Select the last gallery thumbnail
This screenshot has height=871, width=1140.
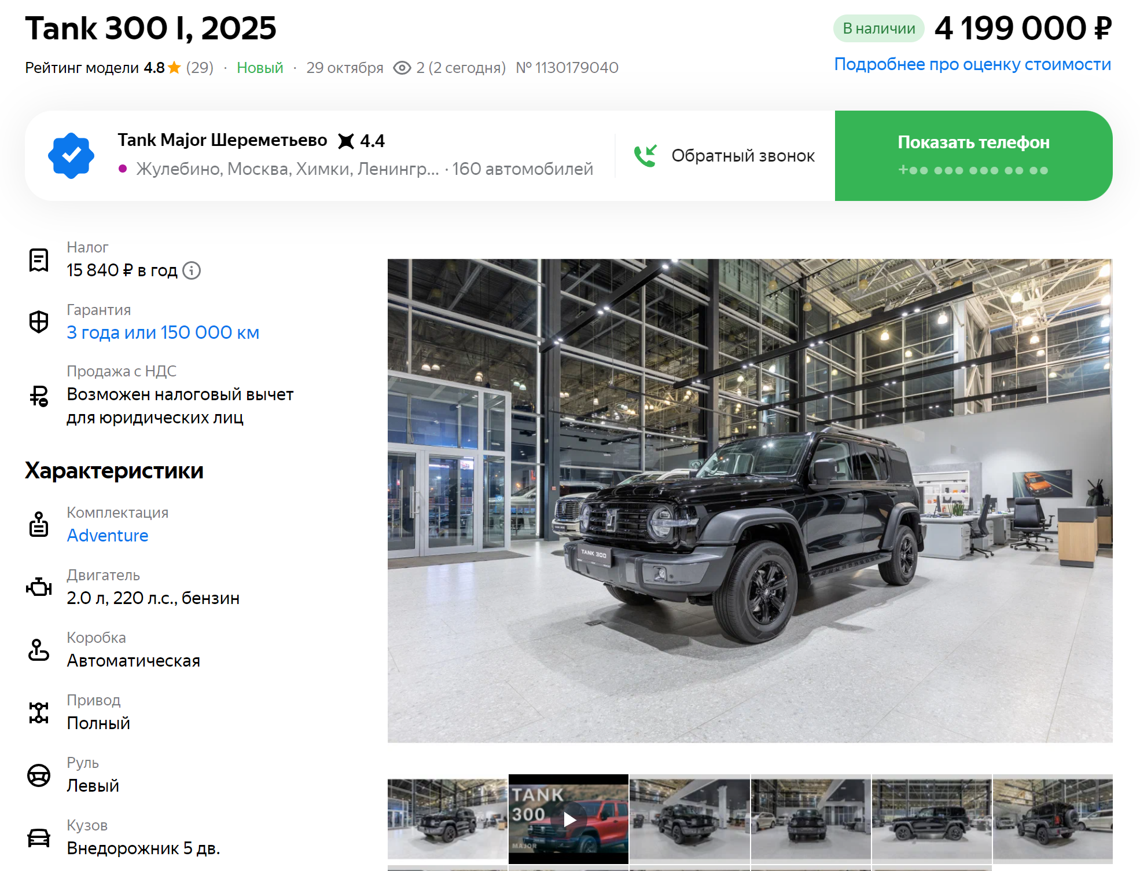pyautogui.click(x=1053, y=819)
